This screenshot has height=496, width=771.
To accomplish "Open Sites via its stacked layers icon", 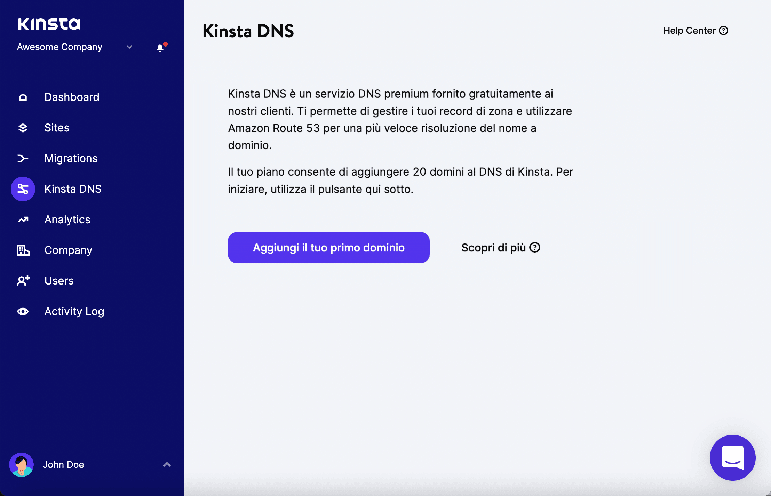I will (x=23, y=128).
